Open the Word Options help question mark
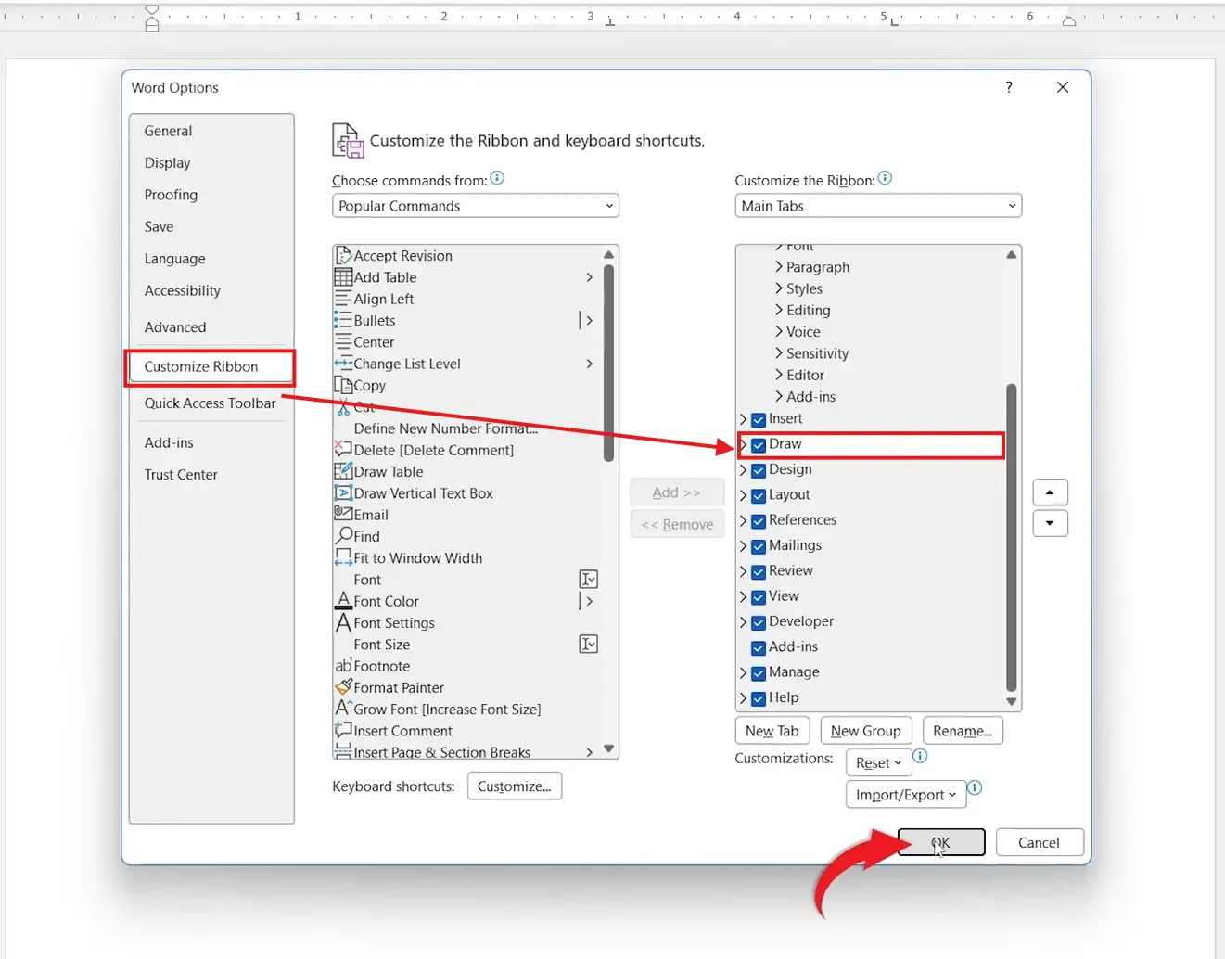 (x=1009, y=87)
